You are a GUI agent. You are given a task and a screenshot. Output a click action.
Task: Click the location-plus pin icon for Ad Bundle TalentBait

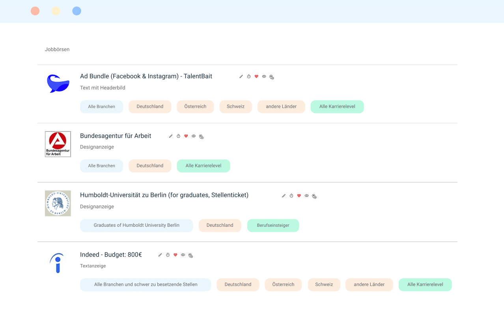click(x=272, y=77)
